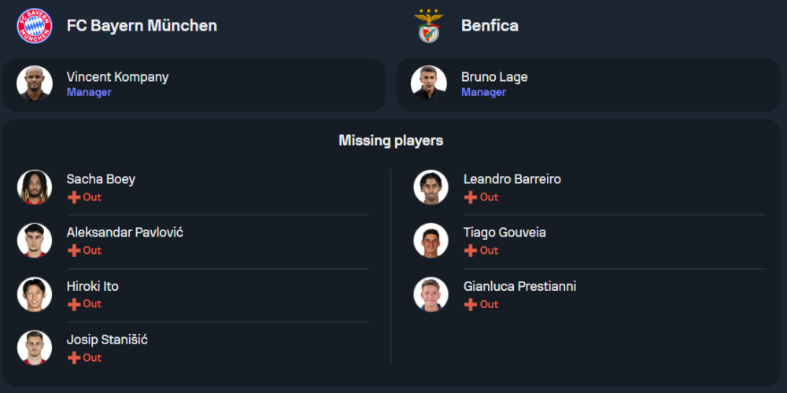The width and height of the screenshot is (787, 393).
Task: Click the injury cross icon under Leandro Barreiro
Action: (471, 197)
